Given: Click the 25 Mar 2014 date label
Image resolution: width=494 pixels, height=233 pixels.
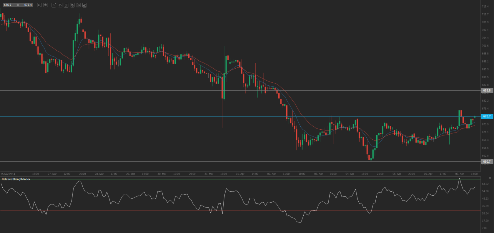Looking at the screenshot, I should [8, 174].
